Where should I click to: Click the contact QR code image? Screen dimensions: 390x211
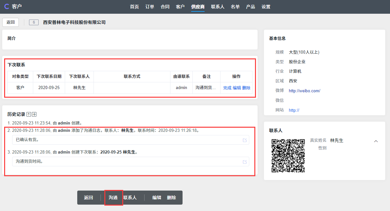(288, 155)
